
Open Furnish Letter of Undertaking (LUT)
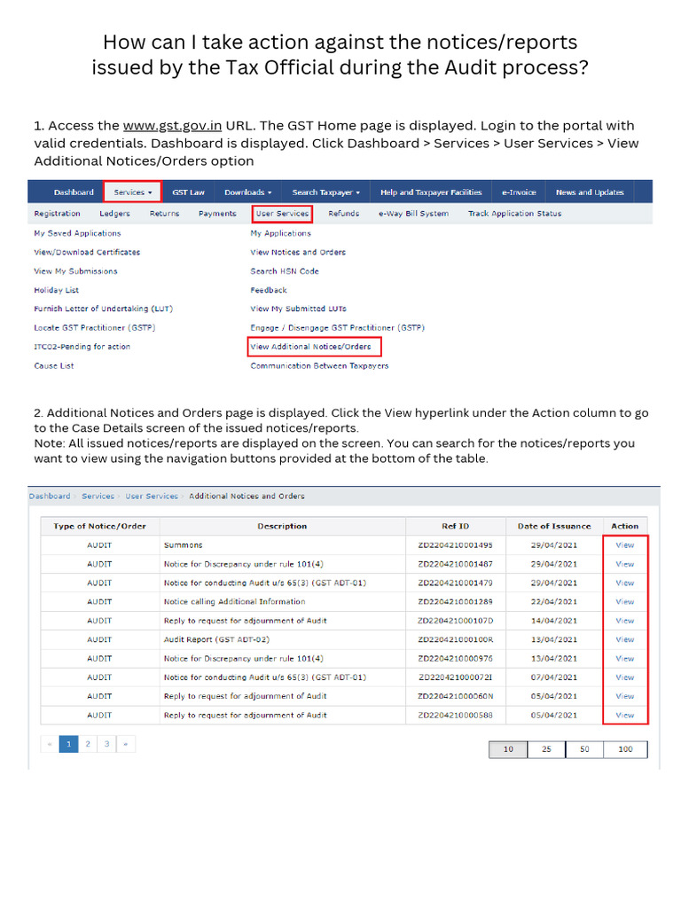(x=103, y=309)
